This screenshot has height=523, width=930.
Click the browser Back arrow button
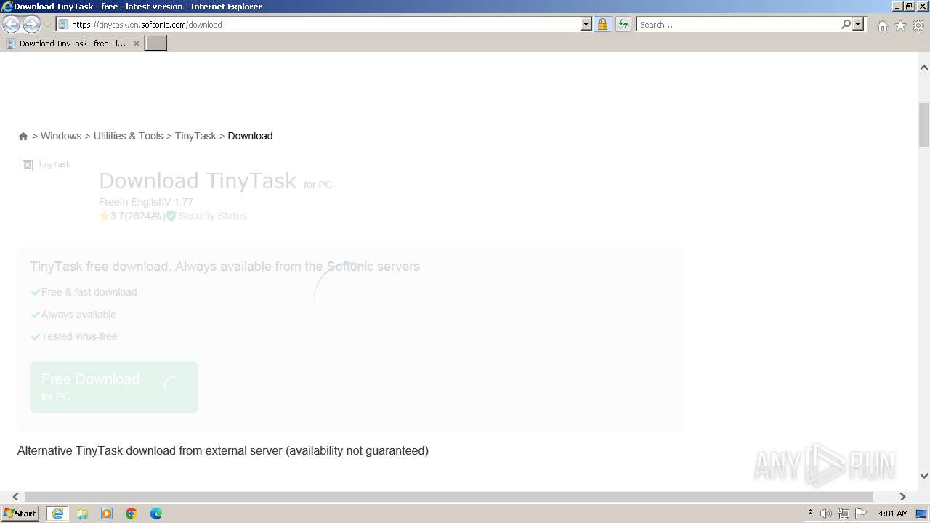(11, 24)
